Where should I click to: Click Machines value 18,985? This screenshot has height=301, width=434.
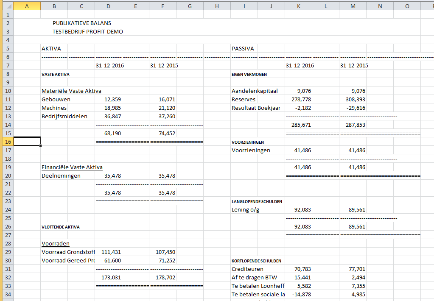pos(113,108)
